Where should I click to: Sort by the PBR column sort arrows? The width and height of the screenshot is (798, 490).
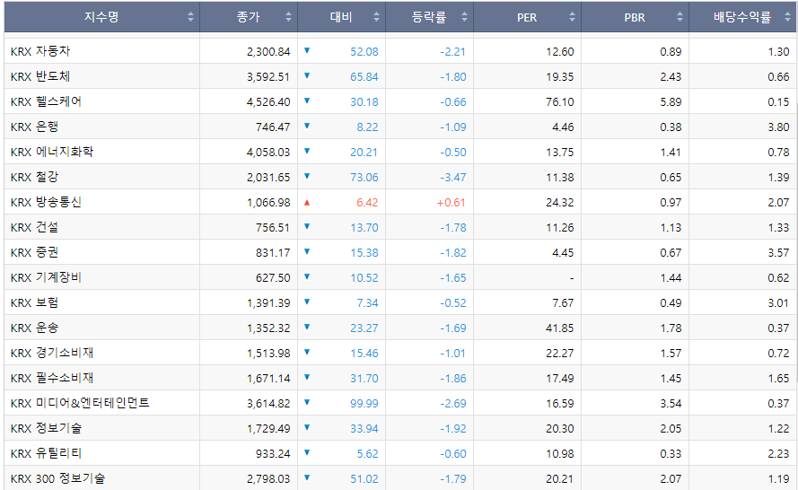(680, 17)
